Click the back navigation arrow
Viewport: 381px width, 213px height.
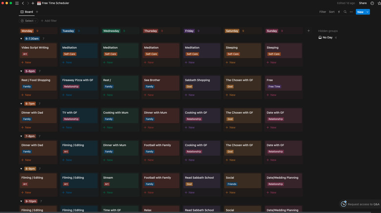[22, 3]
